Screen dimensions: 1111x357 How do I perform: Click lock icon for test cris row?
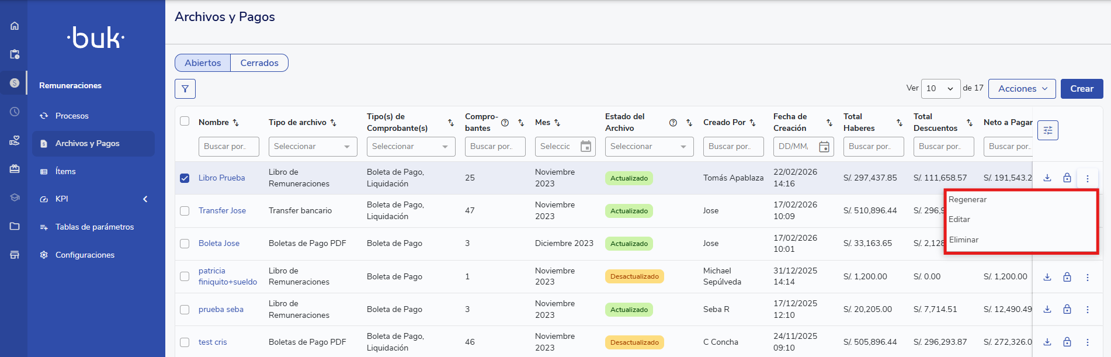tap(1067, 342)
